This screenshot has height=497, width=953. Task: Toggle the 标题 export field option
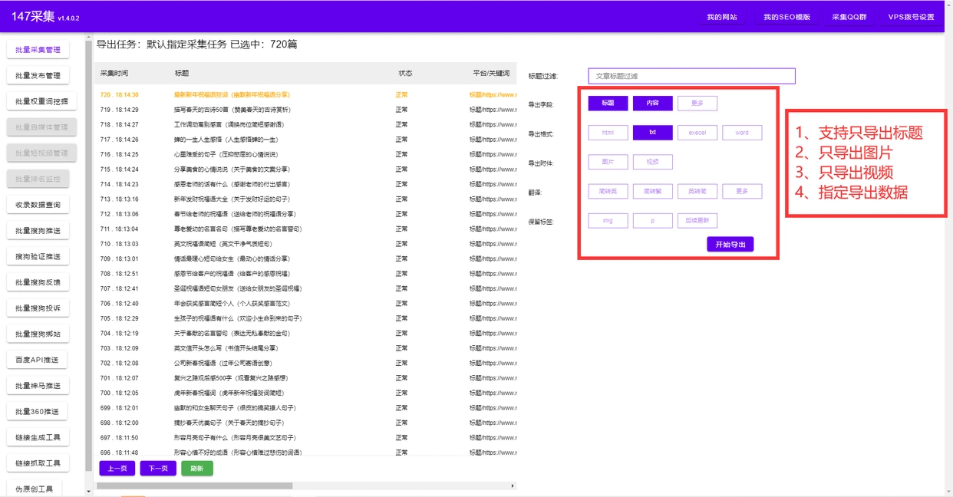tap(608, 103)
